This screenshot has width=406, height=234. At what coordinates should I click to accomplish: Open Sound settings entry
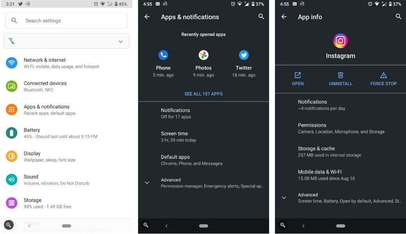click(x=66, y=180)
